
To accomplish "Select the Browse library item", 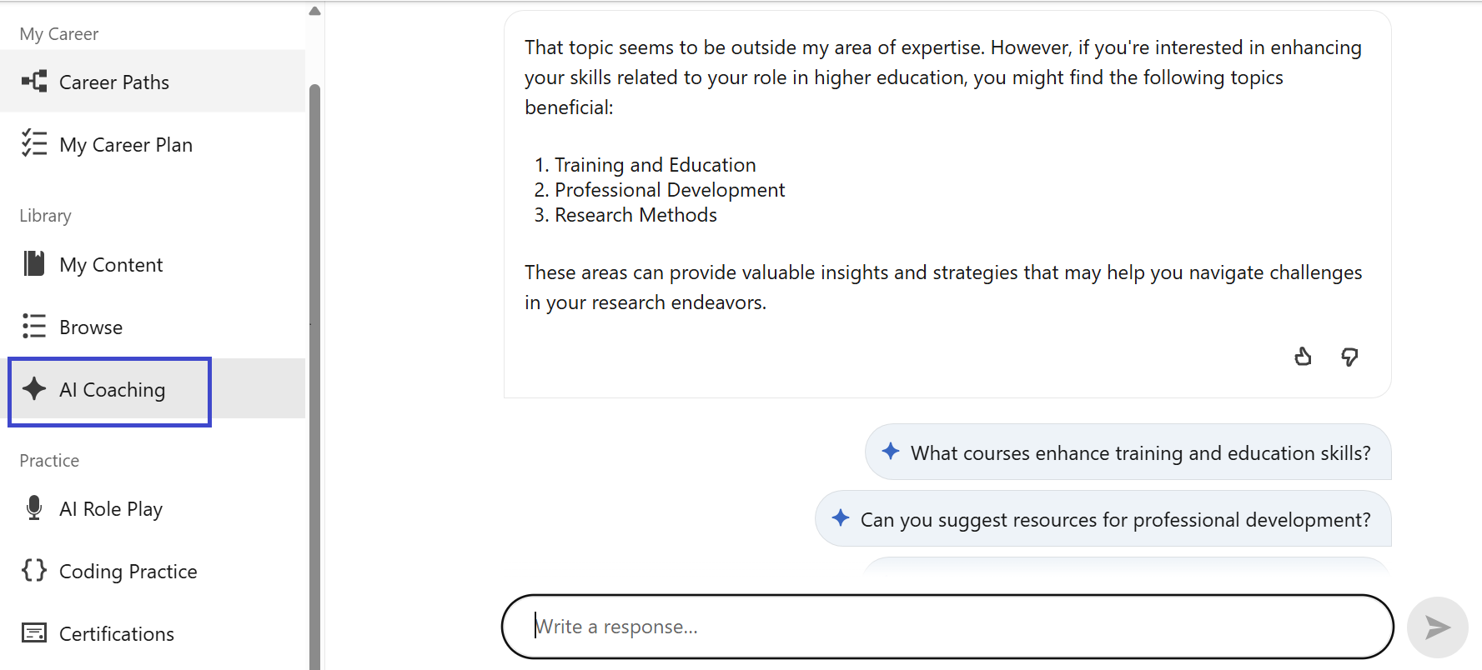I will coord(91,327).
